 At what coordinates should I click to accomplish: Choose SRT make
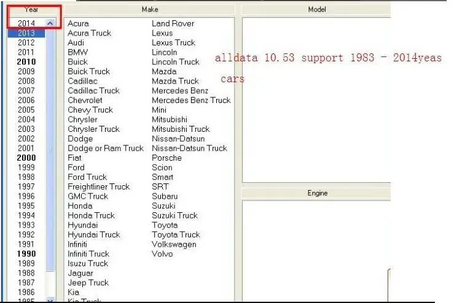pyautogui.click(x=160, y=186)
